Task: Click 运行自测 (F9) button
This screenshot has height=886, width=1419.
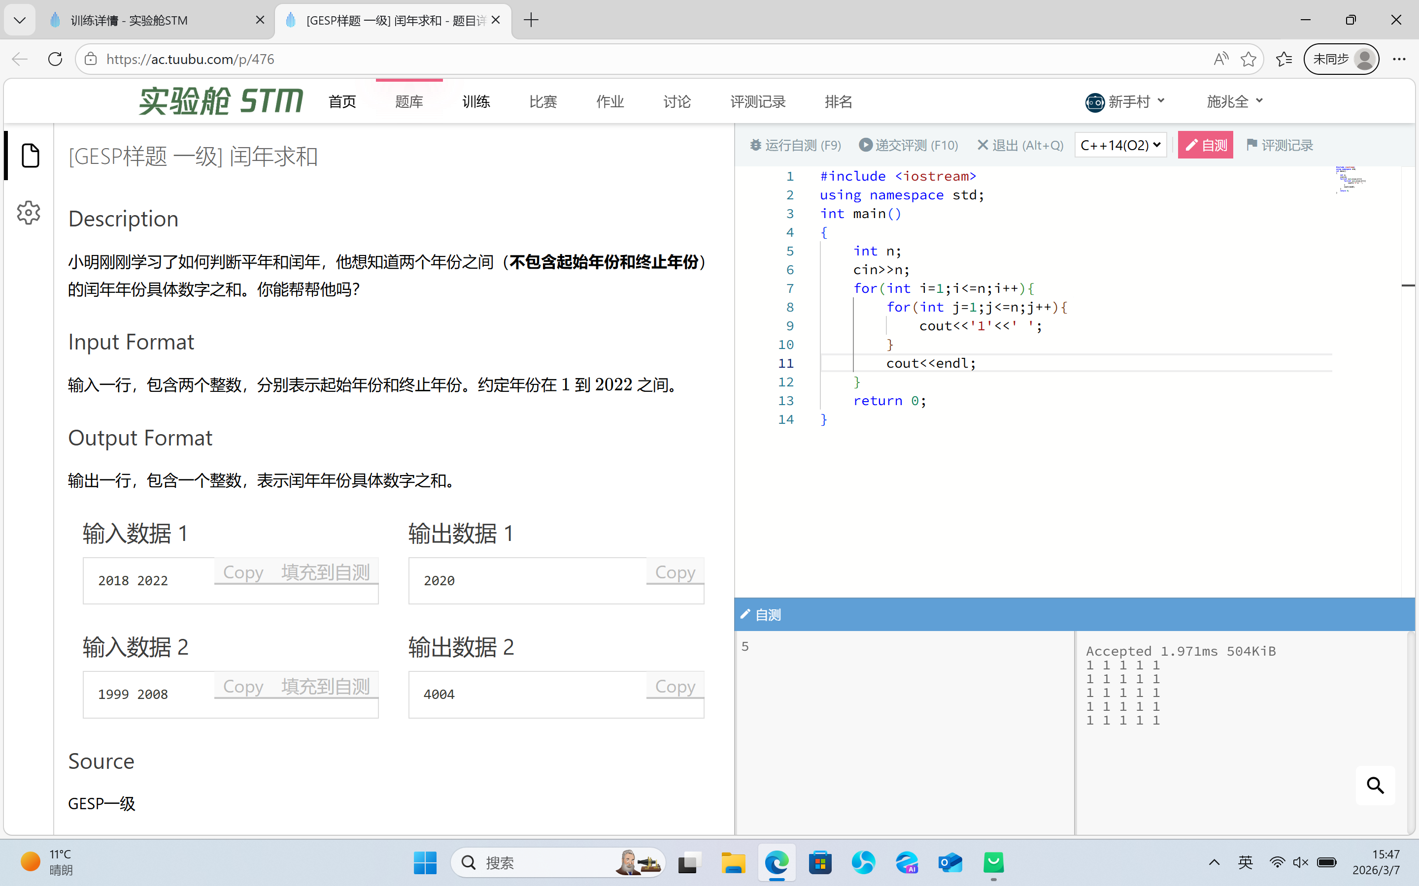Action: [x=796, y=145]
